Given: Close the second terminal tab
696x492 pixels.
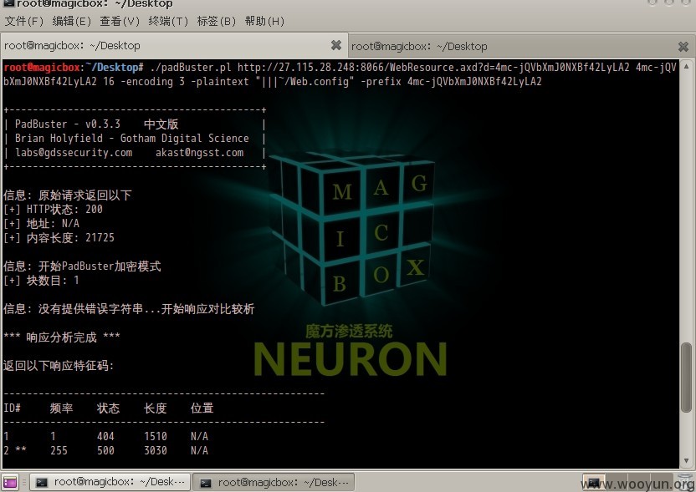Looking at the screenshot, I should [683, 46].
